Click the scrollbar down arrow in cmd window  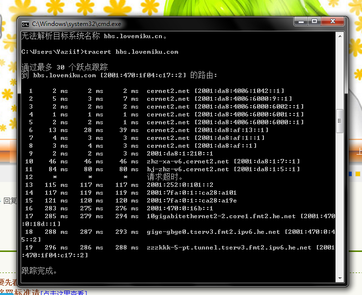(340, 278)
